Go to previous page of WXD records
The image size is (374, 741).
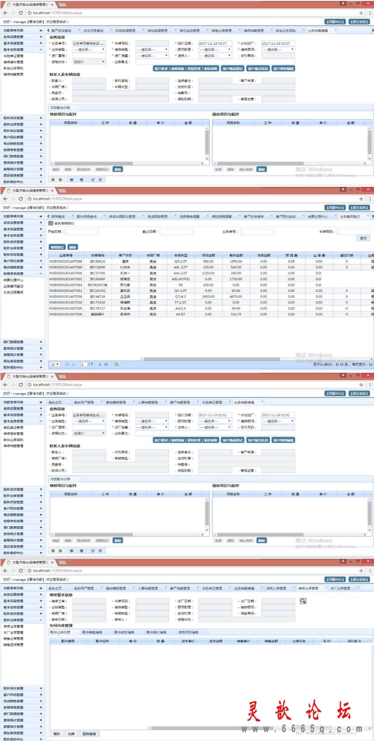click(73, 364)
